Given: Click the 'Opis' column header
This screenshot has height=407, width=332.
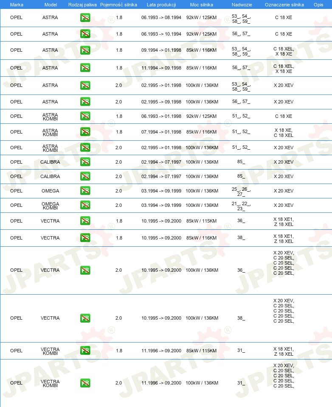Looking at the screenshot, I should tap(318, 5).
